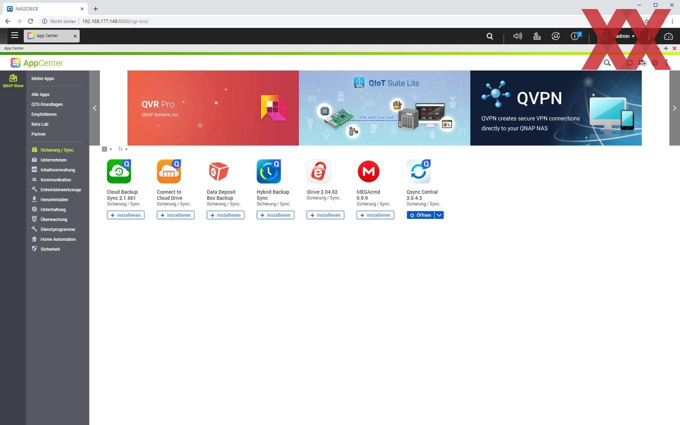
Task: Install Data Deposit Box Backup
Action: pos(225,215)
